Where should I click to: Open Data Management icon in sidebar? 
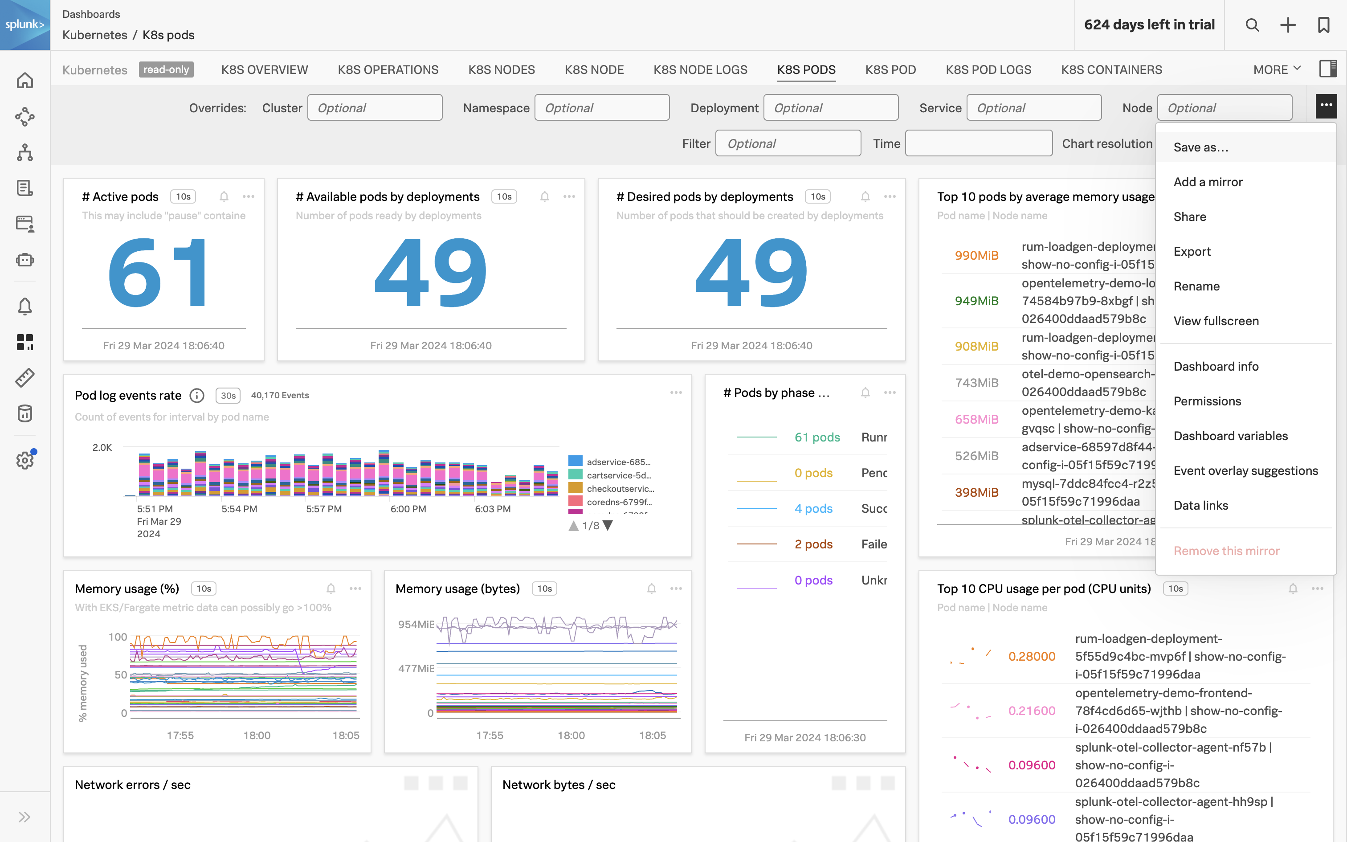pos(25,413)
